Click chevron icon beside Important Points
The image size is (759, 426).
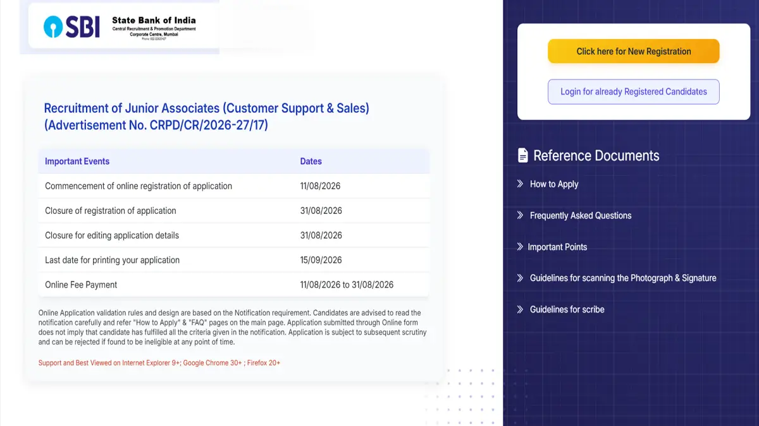point(520,247)
